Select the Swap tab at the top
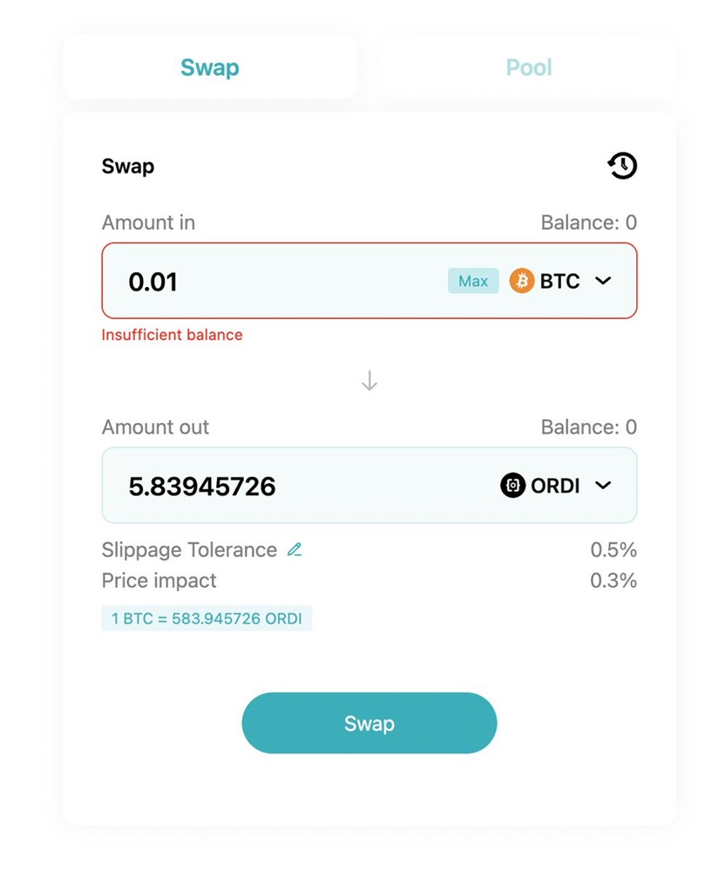The width and height of the screenshot is (725, 872). coord(210,68)
